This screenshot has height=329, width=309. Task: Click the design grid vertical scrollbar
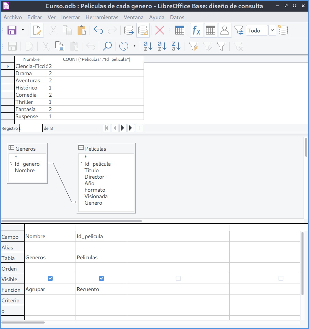tap(302, 263)
